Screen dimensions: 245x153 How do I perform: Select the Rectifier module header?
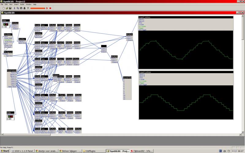[22, 39]
